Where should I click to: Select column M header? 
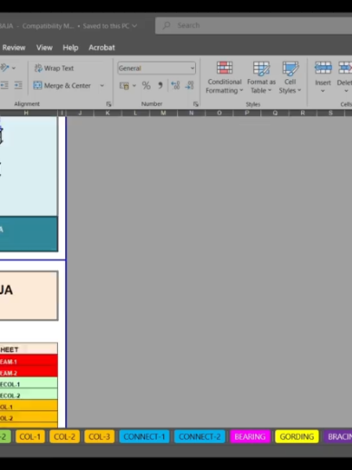(x=163, y=113)
